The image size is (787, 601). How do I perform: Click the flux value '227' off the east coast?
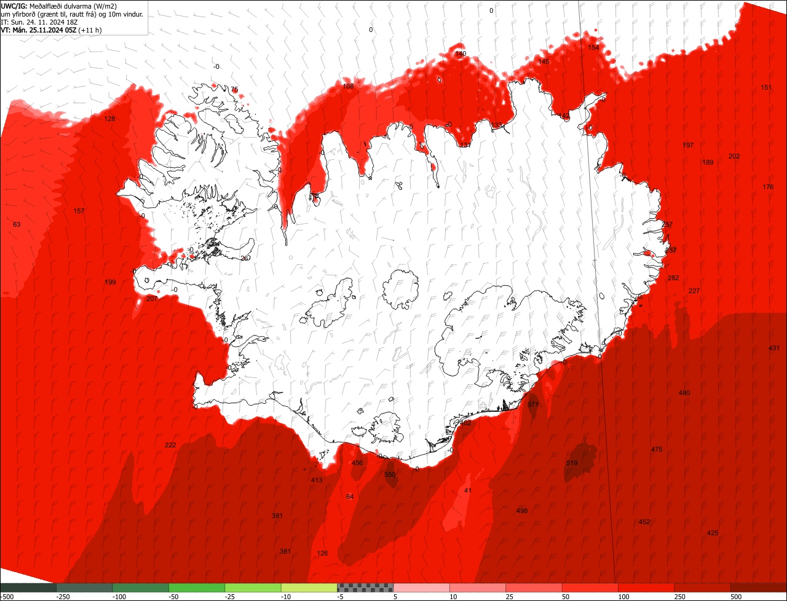(694, 291)
